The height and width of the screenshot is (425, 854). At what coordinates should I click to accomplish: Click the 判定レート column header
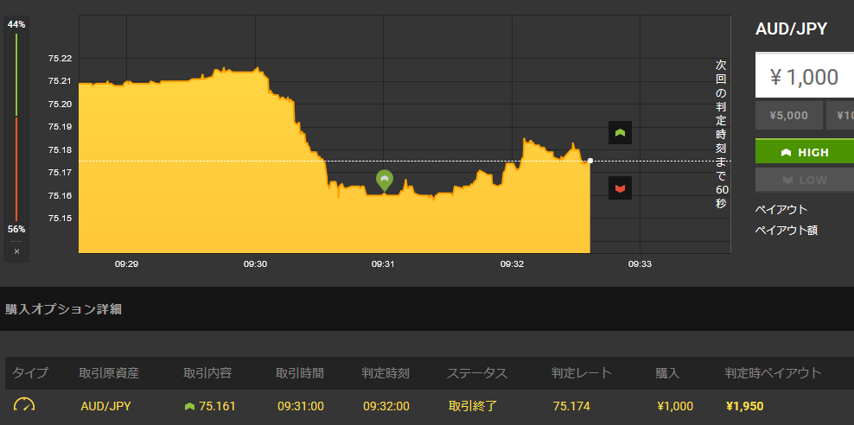point(581,373)
